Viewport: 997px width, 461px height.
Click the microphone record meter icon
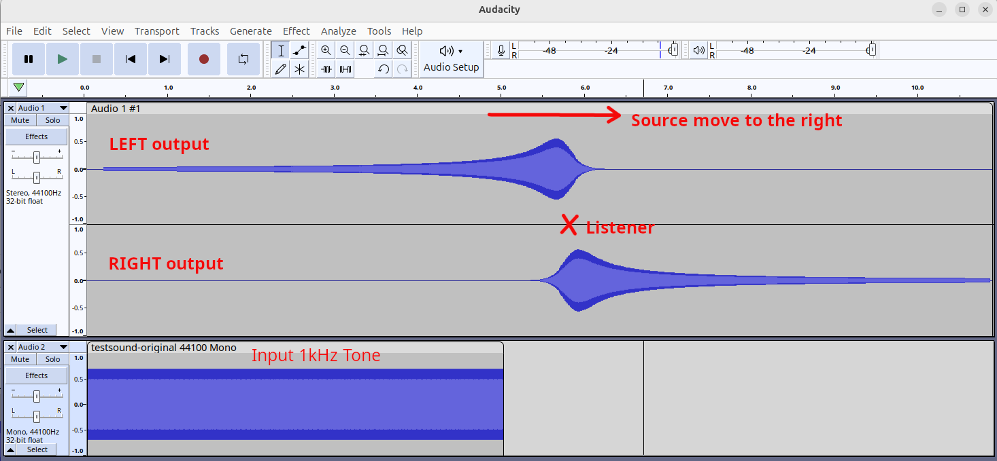coord(501,50)
